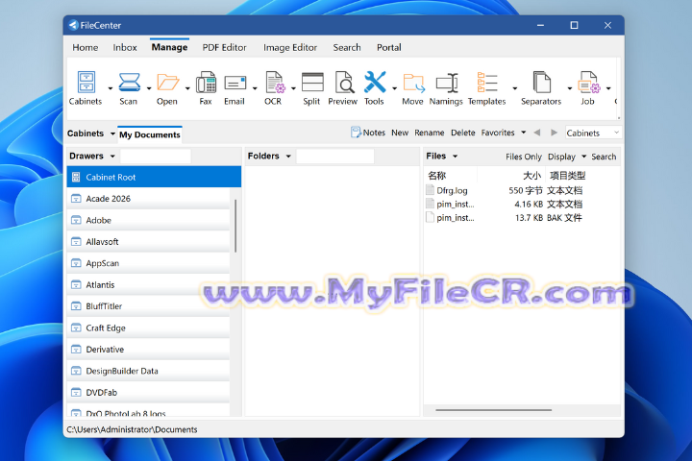Image resolution: width=692 pixels, height=461 pixels.
Task: Click the forward navigation arrow
Action: tap(554, 133)
